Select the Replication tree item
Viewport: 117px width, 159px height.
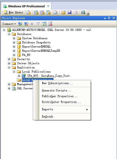click(26, 67)
